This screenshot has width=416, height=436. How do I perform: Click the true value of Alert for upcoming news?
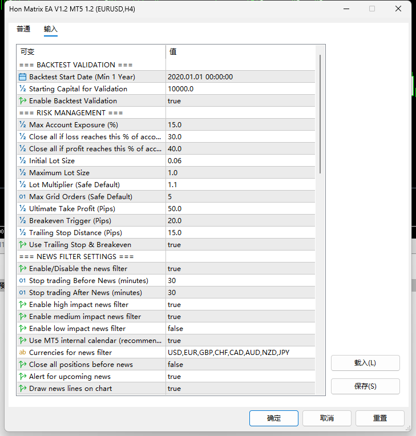175,376
